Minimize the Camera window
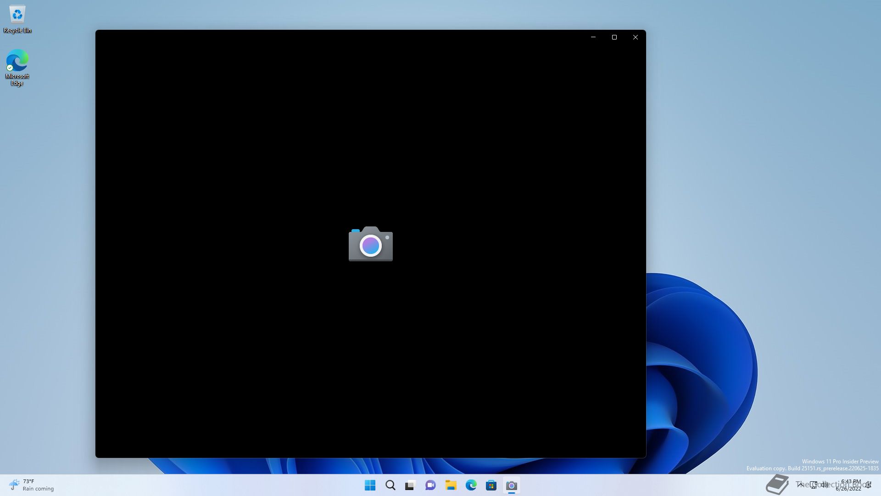This screenshot has width=881, height=496. (593, 37)
